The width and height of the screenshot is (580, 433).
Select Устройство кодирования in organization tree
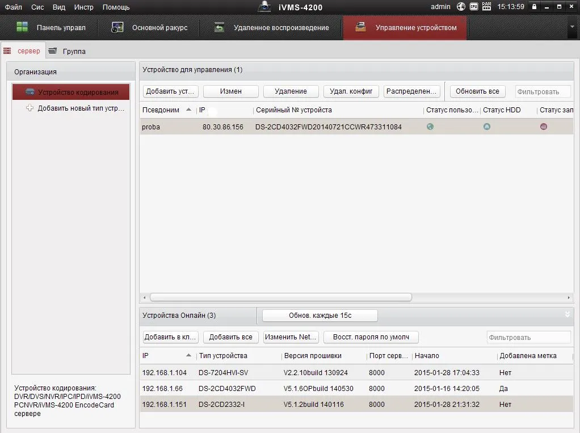point(72,92)
